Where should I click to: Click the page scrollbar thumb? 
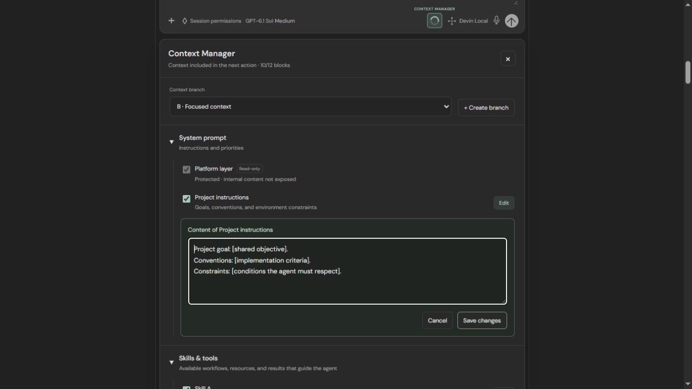coord(688,73)
